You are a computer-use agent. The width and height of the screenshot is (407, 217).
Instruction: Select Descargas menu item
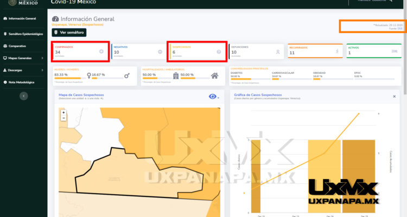[15, 70]
